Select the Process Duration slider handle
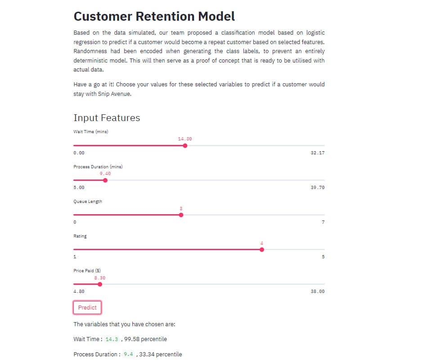431x364 pixels. (x=105, y=180)
